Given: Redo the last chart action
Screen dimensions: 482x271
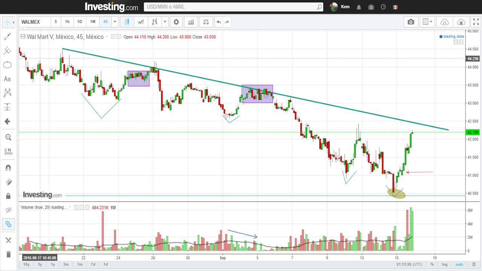Looking at the screenshot, I should 227,22.
